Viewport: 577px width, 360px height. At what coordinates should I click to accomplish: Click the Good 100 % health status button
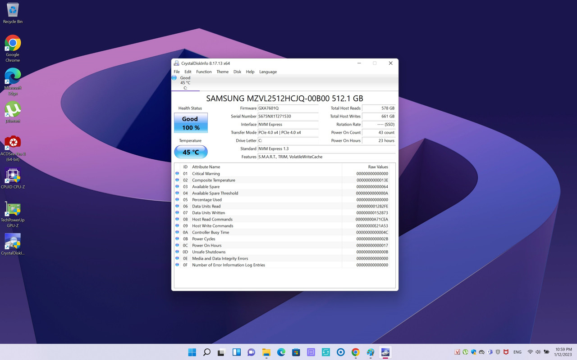point(191,123)
